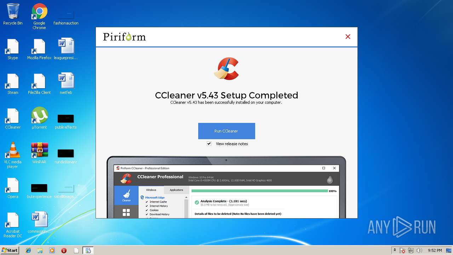Click the Piriform logo
Screen dimensions: 453x255
(x=124, y=37)
